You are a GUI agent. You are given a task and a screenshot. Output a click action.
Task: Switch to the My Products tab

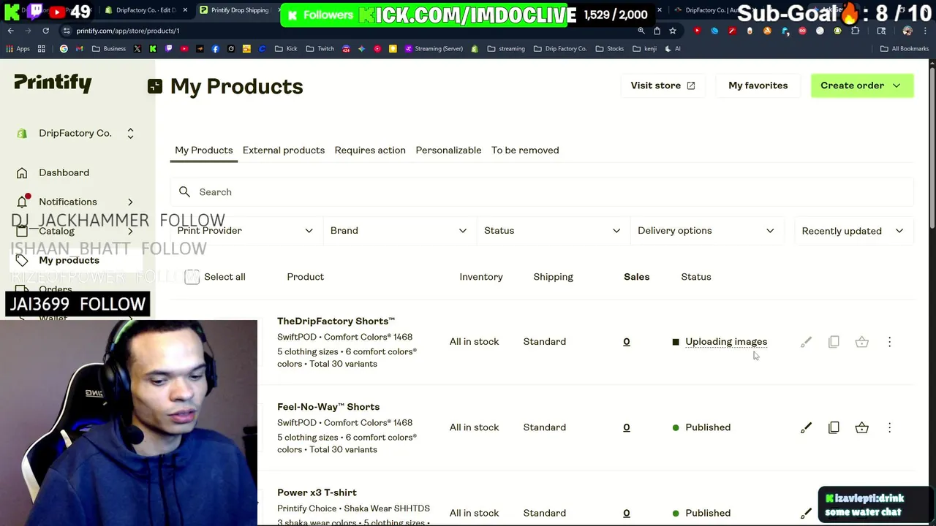(204, 150)
